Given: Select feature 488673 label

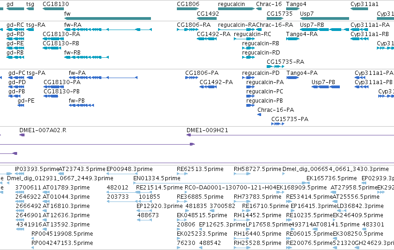Looking at the screenshot, I should (148, 215).
